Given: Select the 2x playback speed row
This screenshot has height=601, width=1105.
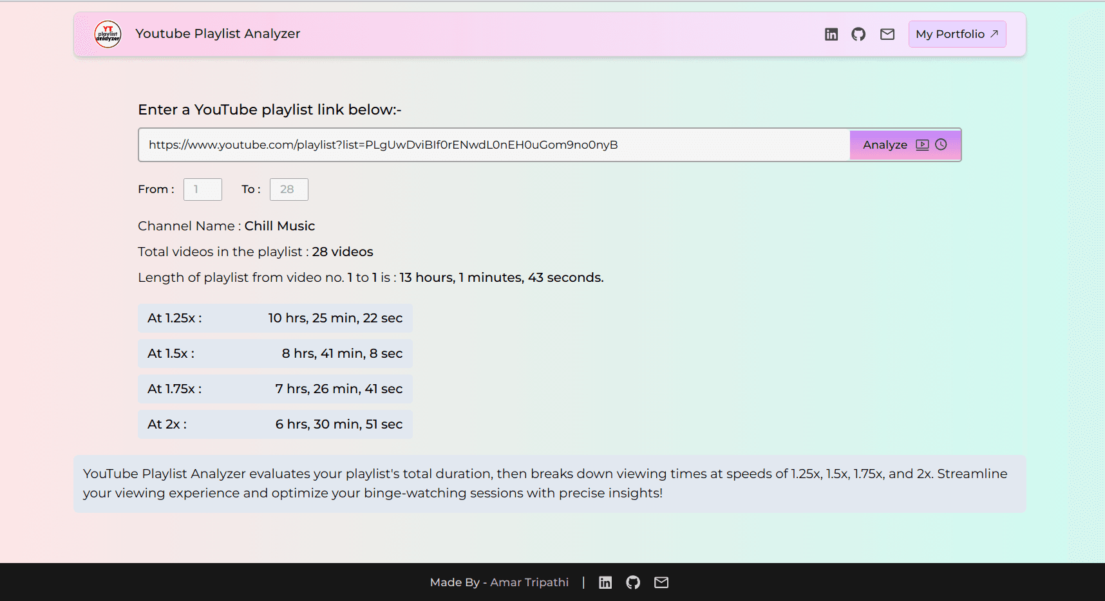Looking at the screenshot, I should 275,424.
